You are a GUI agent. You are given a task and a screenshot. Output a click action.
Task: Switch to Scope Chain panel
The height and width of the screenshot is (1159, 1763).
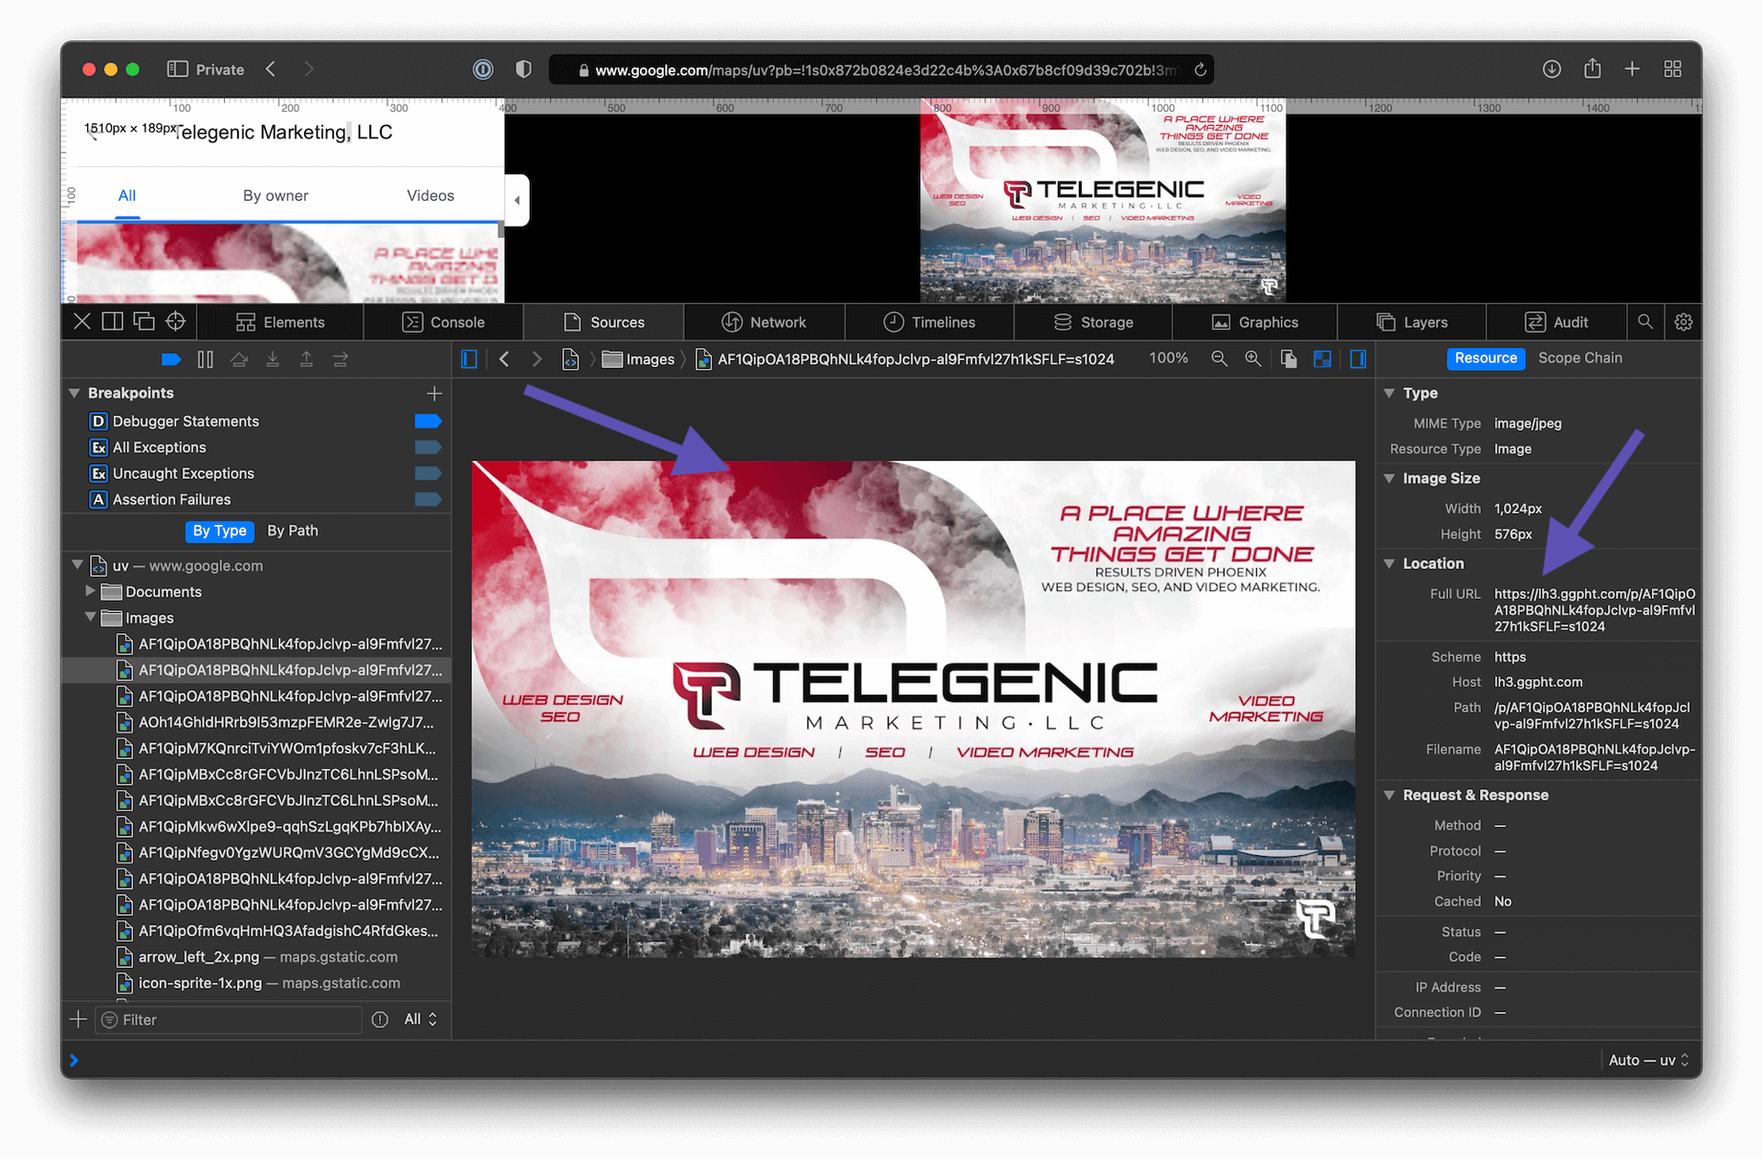(1579, 358)
